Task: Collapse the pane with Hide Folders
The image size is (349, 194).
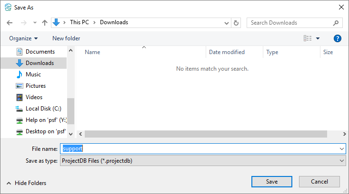Action: click(26, 183)
